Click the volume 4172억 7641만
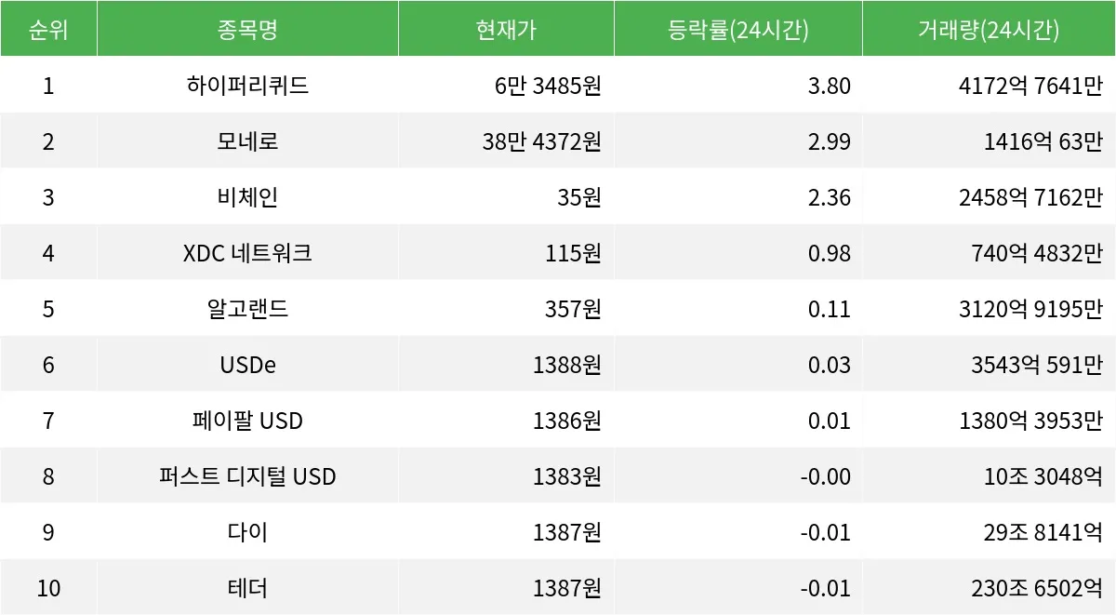The width and height of the screenshot is (1116, 615). click(x=1031, y=86)
